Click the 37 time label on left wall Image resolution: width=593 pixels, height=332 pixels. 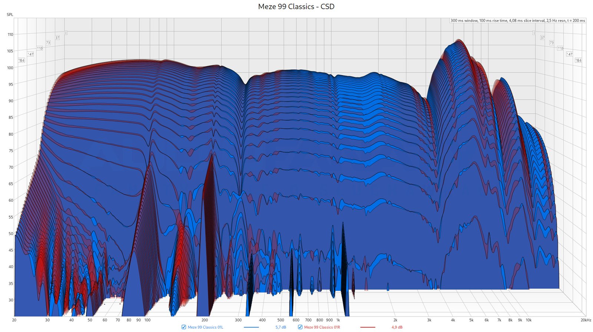57,38
